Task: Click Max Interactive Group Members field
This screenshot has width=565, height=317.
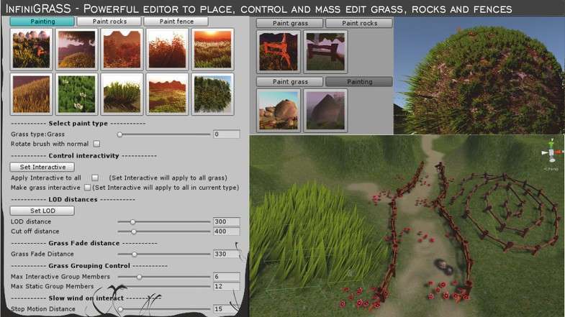Action: pos(226,277)
